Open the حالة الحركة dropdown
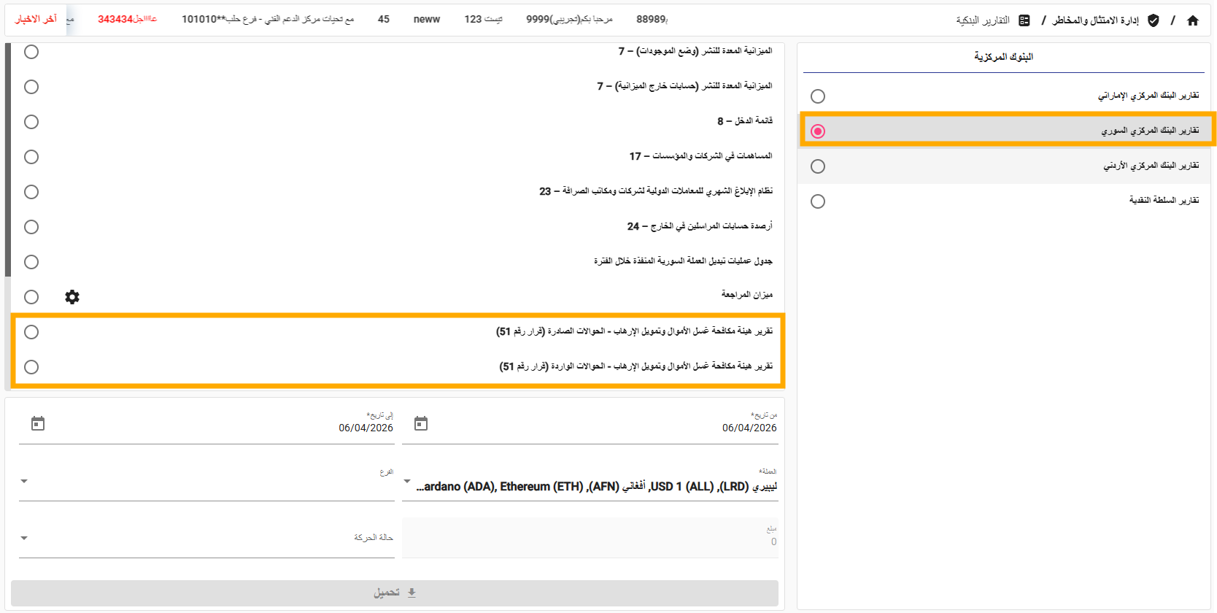 pyautogui.click(x=24, y=539)
